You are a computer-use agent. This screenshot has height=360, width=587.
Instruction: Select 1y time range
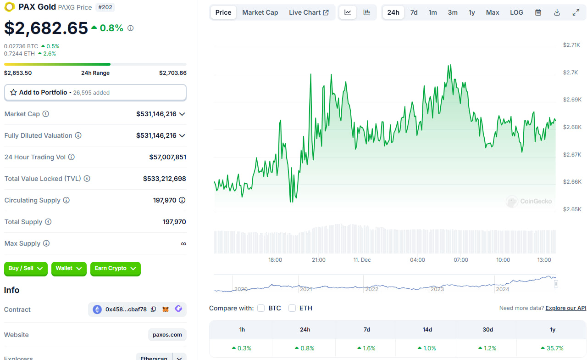471,12
